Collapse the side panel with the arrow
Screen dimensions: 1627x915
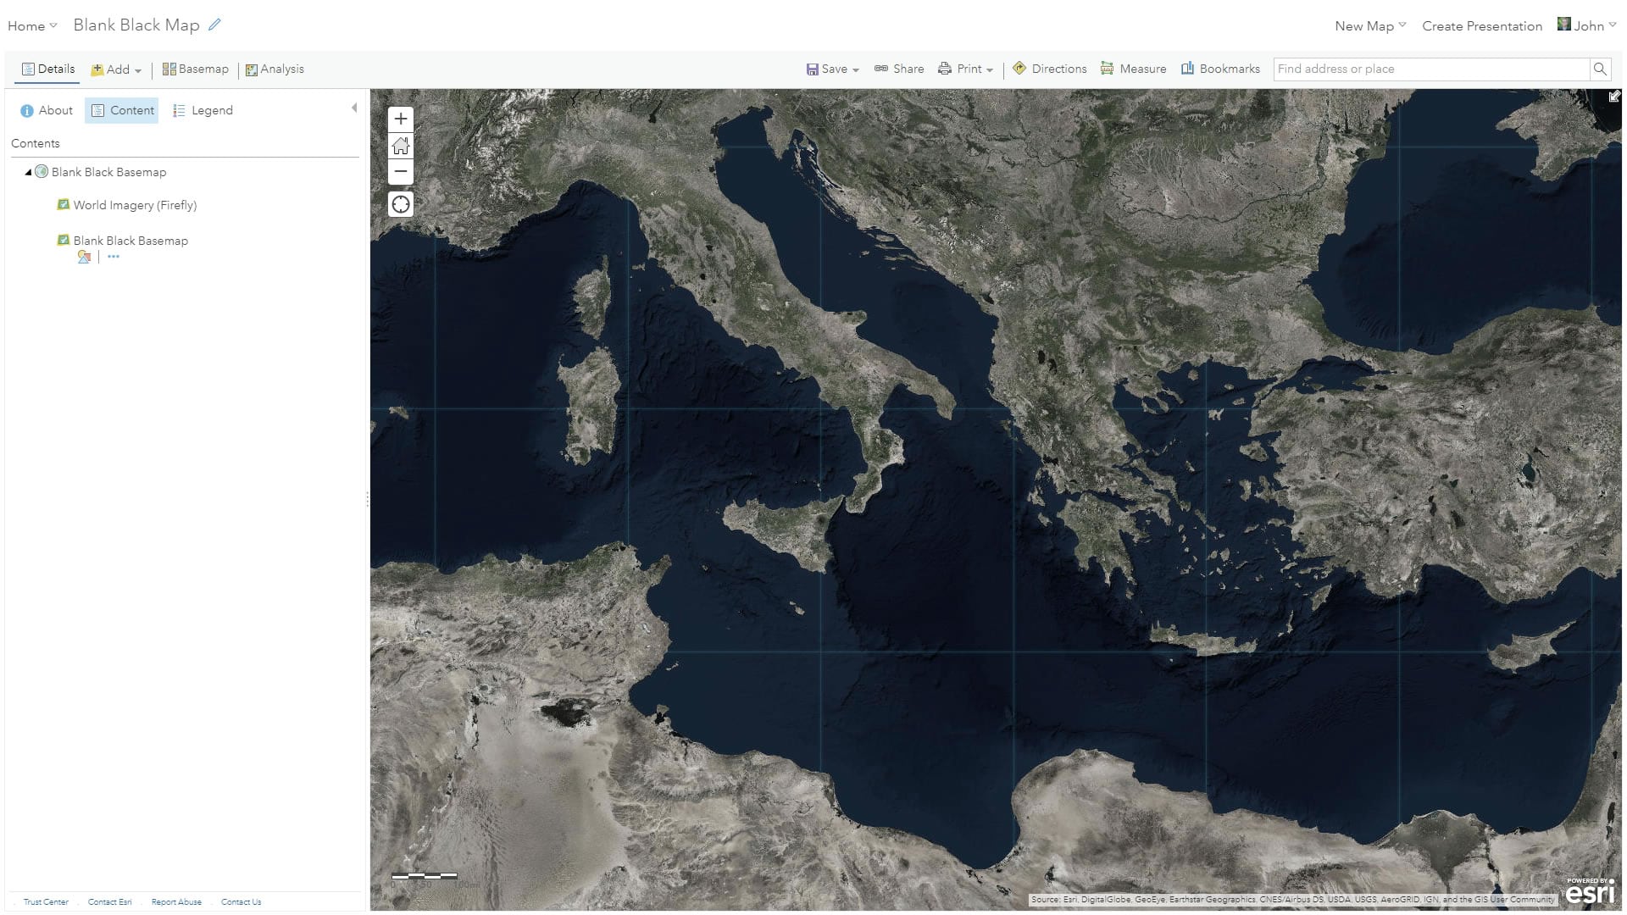click(x=354, y=108)
